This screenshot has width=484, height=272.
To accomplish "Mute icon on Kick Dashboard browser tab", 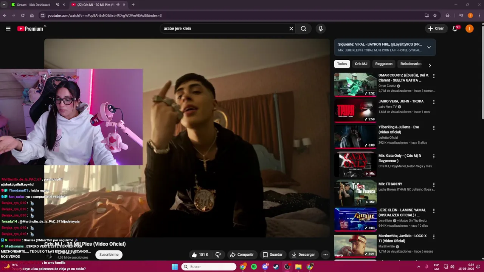I will [57, 5].
